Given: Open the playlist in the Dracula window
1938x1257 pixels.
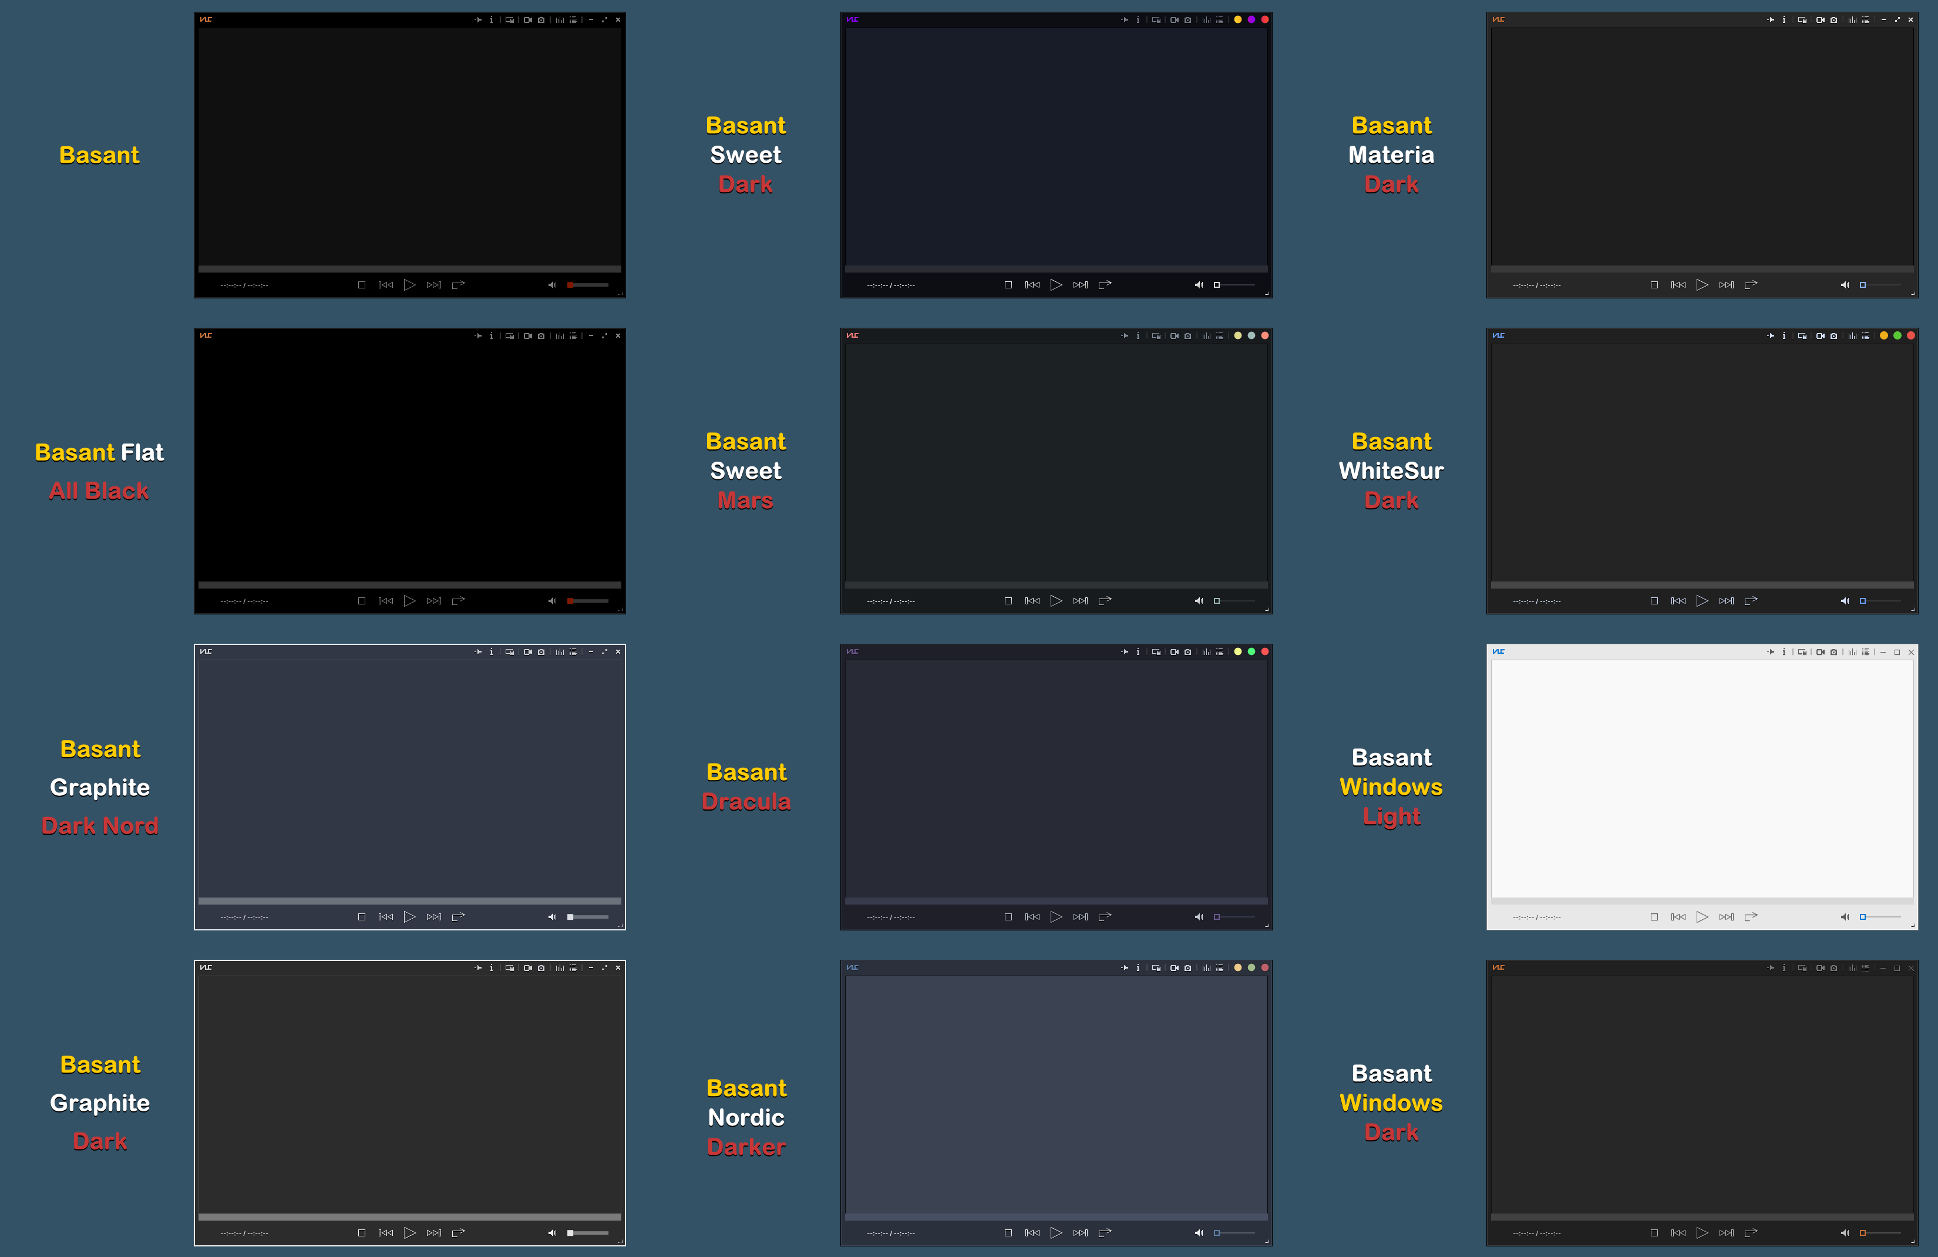Looking at the screenshot, I should 1220,651.
